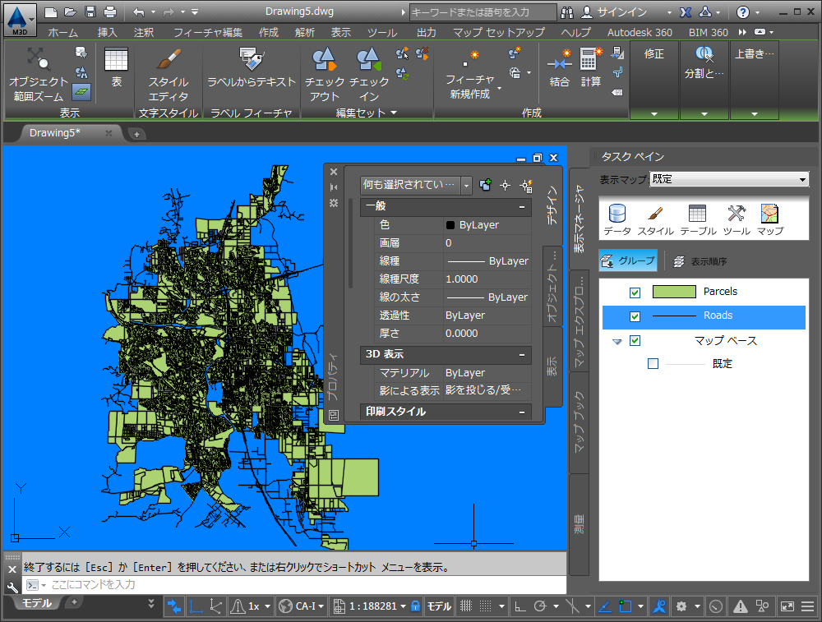Toggle the Roads layer visibility checkbox
The image size is (822, 622).
pos(635,316)
